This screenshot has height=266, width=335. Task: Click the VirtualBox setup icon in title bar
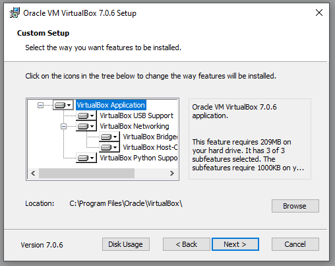[x=15, y=13]
